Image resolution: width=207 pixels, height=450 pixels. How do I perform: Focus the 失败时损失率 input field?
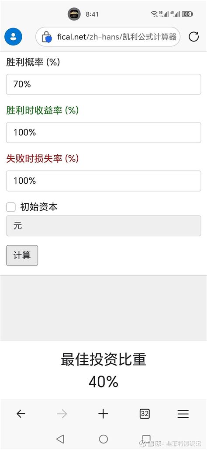point(103,181)
